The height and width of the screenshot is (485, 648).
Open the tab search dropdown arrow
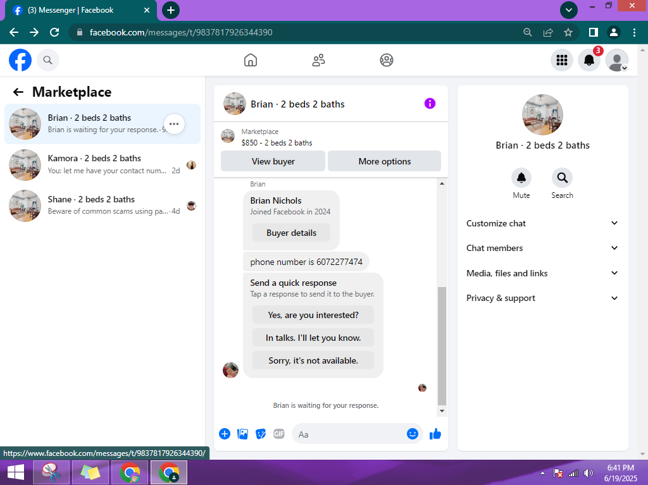569,10
